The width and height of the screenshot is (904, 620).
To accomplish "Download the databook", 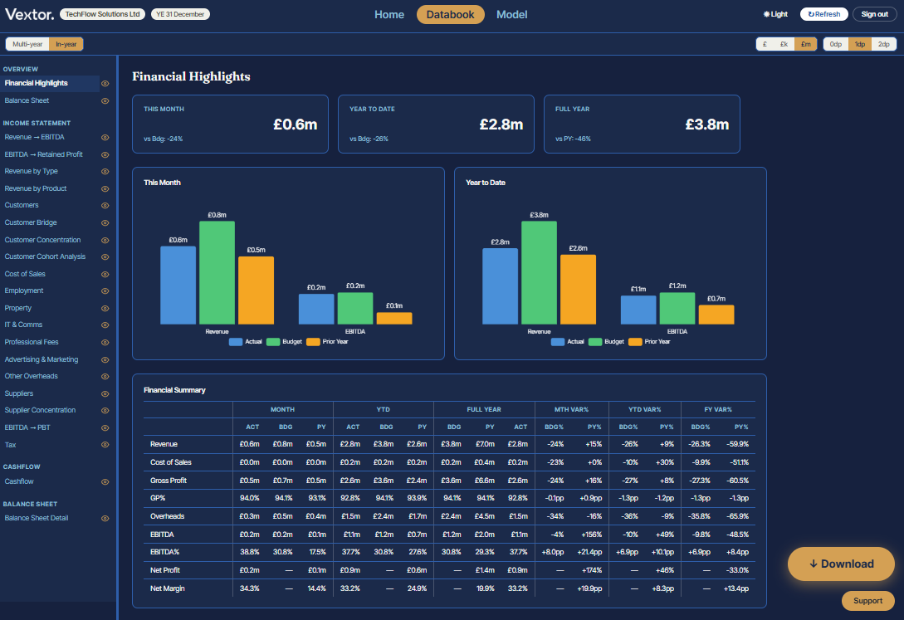I will click(x=841, y=564).
